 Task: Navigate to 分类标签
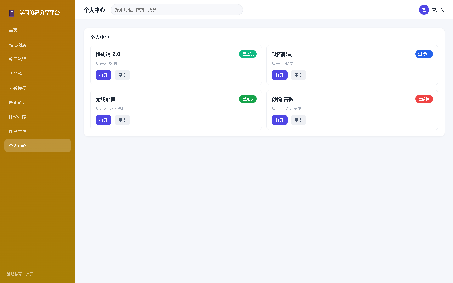pyautogui.click(x=38, y=88)
